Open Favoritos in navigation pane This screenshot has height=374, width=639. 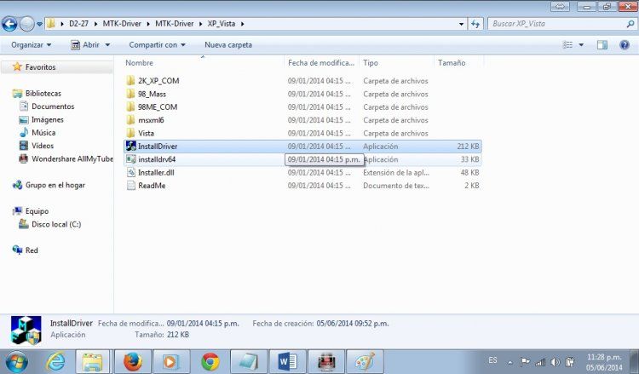[x=40, y=66]
